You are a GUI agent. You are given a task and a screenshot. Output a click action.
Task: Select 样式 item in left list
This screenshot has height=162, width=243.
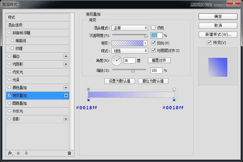pyautogui.click(x=38, y=17)
